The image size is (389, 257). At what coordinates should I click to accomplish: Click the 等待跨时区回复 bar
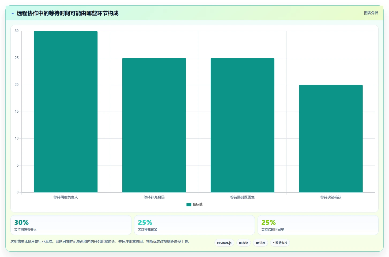[x=242, y=125]
